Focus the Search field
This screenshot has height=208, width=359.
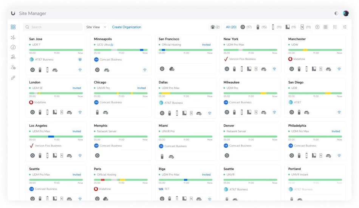tap(53, 27)
